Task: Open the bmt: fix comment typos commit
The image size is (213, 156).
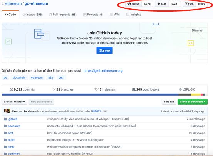Action: pyautogui.click(x=70, y=133)
